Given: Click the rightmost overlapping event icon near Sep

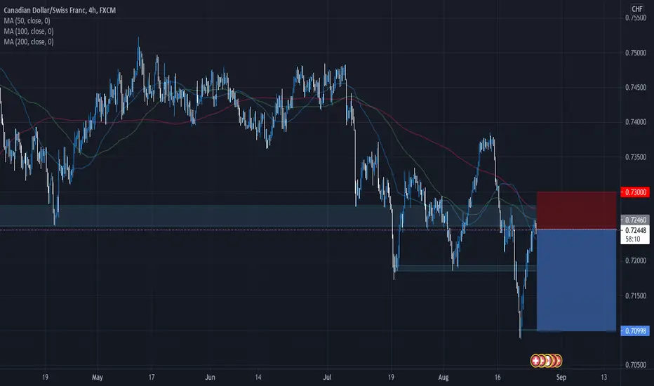Looking at the screenshot, I should click(559, 361).
